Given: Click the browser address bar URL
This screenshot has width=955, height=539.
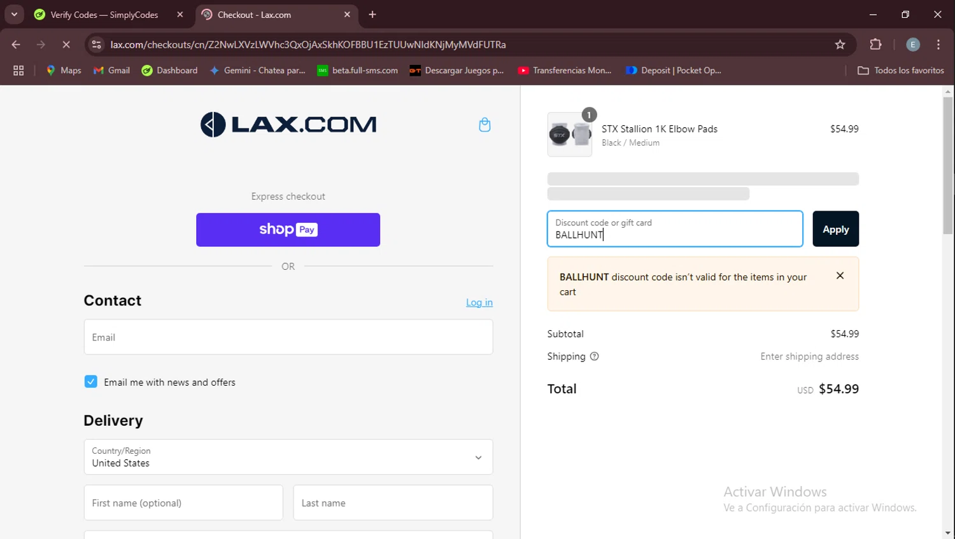Looking at the screenshot, I should click(x=308, y=45).
